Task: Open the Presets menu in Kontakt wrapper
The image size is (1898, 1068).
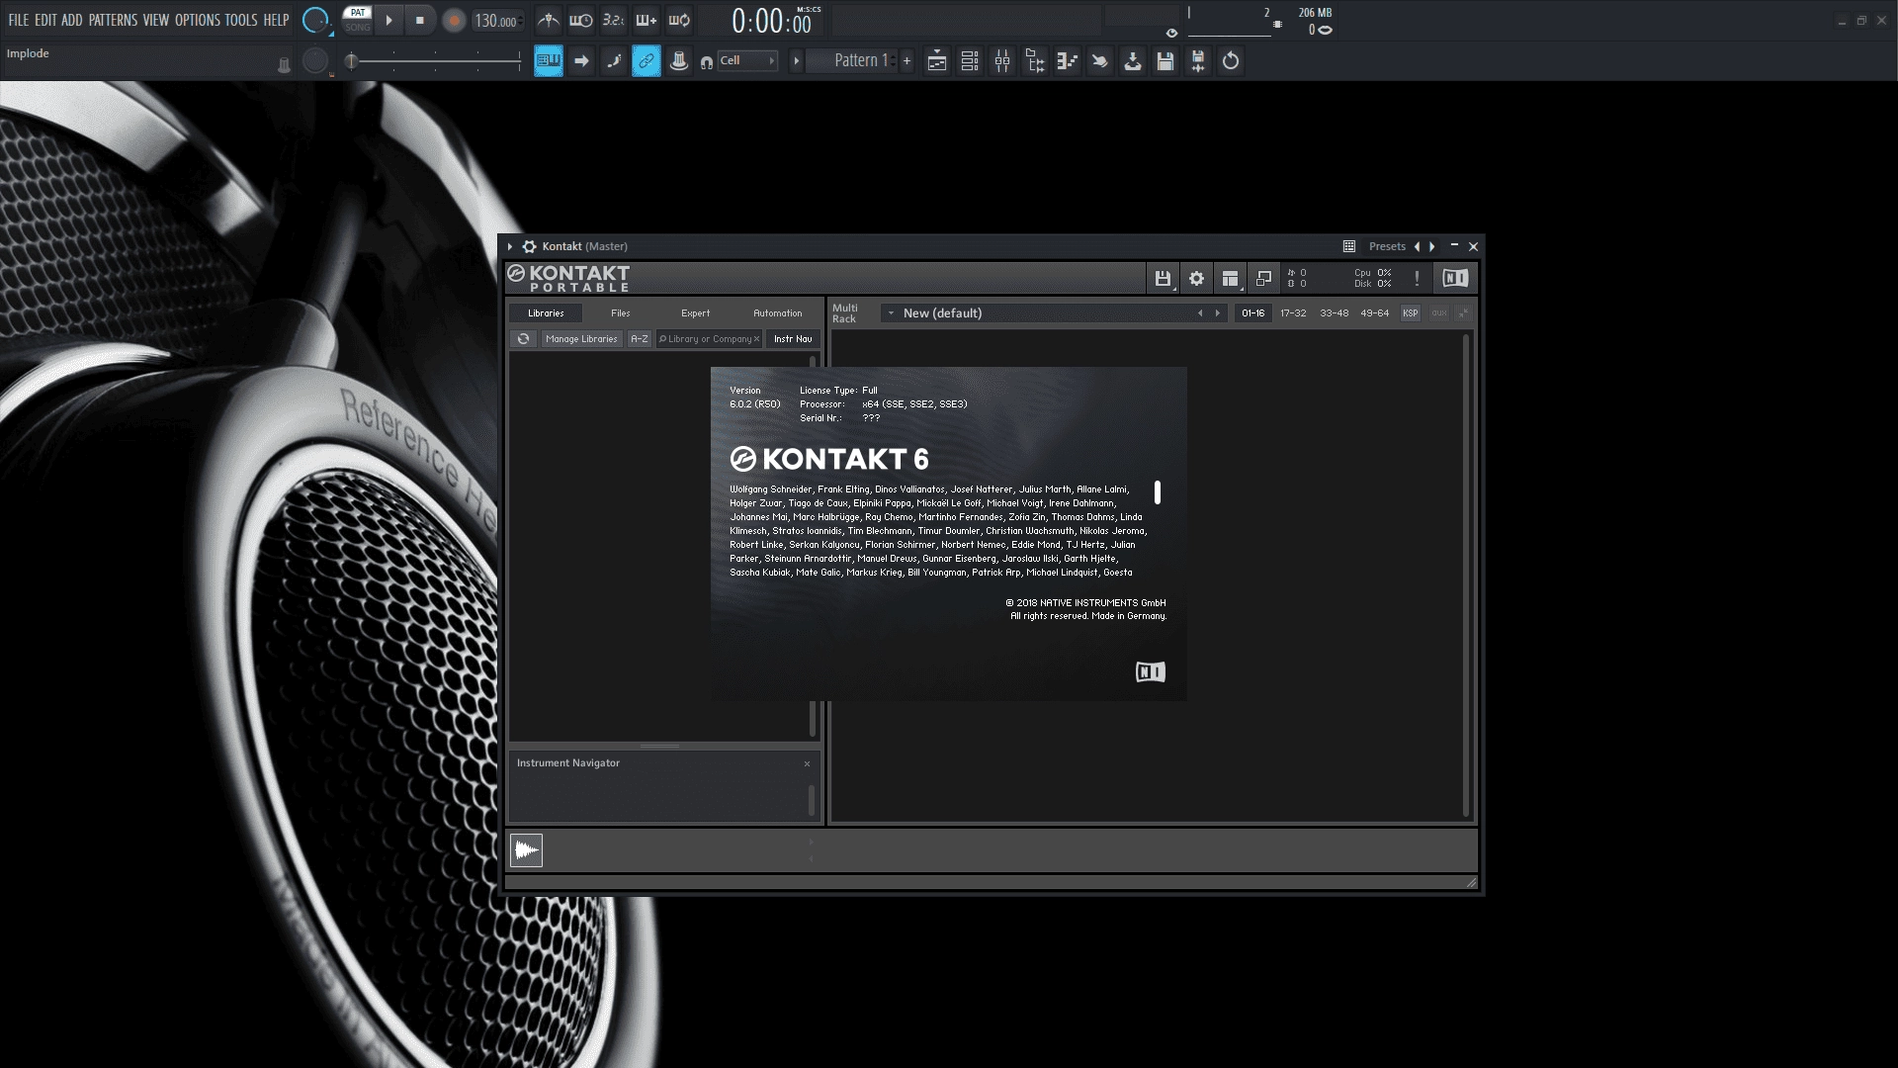Action: 1387,246
